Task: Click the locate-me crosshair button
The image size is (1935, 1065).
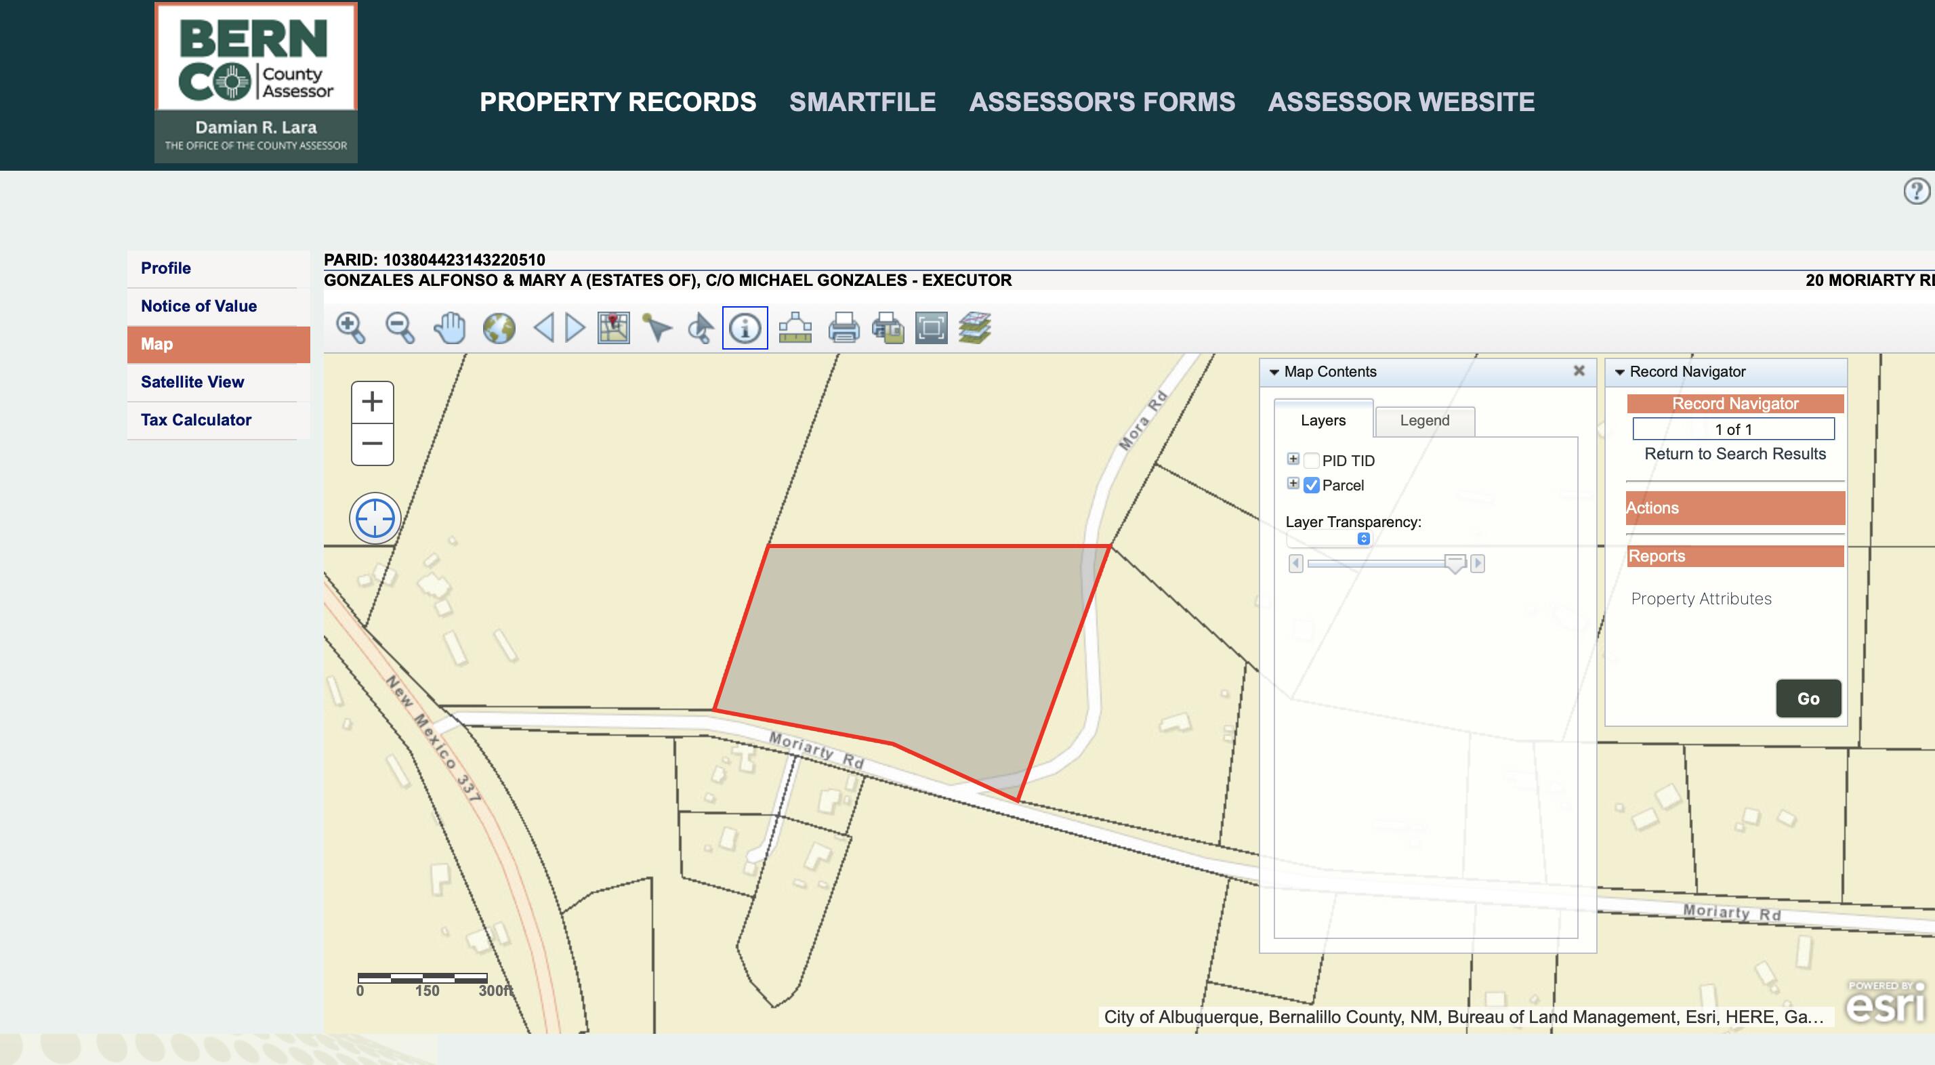Action: pyautogui.click(x=375, y=518)
